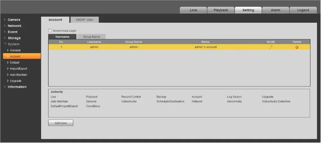Enable the Anonymous Login checkbox
321x143 pixels.
(49, 30)
